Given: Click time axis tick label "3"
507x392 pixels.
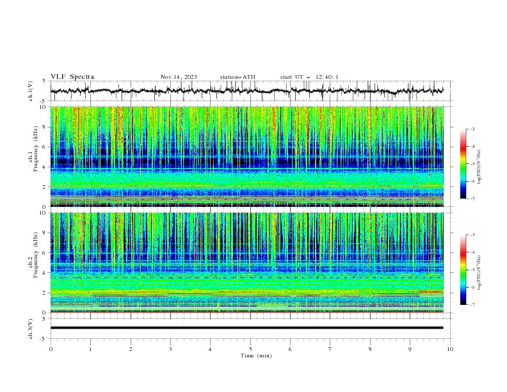Looking at the screenshot, I should click(170, 349).
